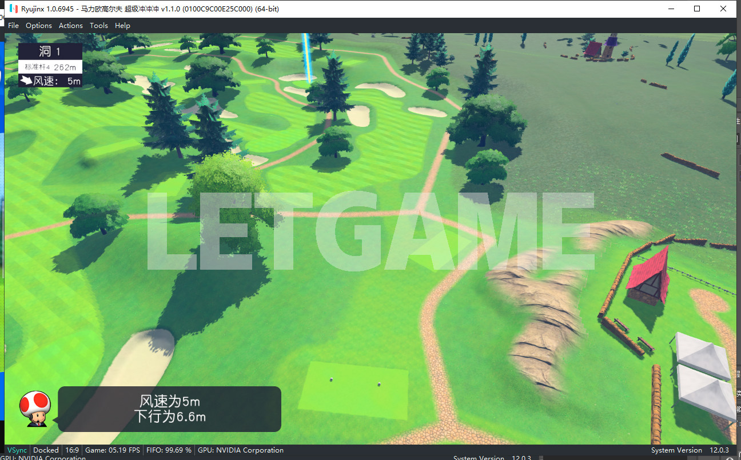Click the left tee marker ball
Viewport: 741px width, 460px height.
(331, 380)
